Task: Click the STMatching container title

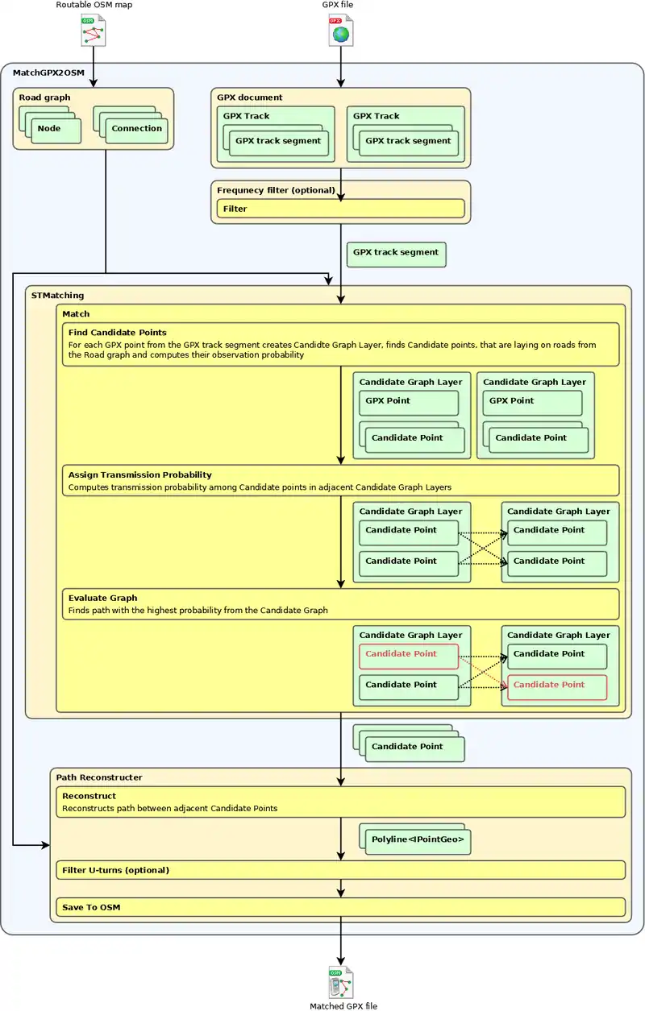Action: coord(57,296)
